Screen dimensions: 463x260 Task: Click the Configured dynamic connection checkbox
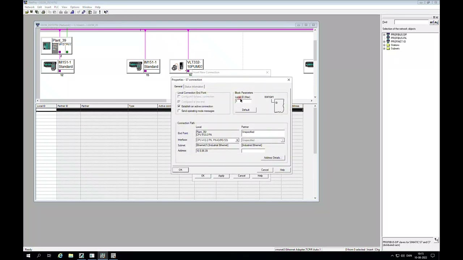pyautogui.click(x=179, y=97)
